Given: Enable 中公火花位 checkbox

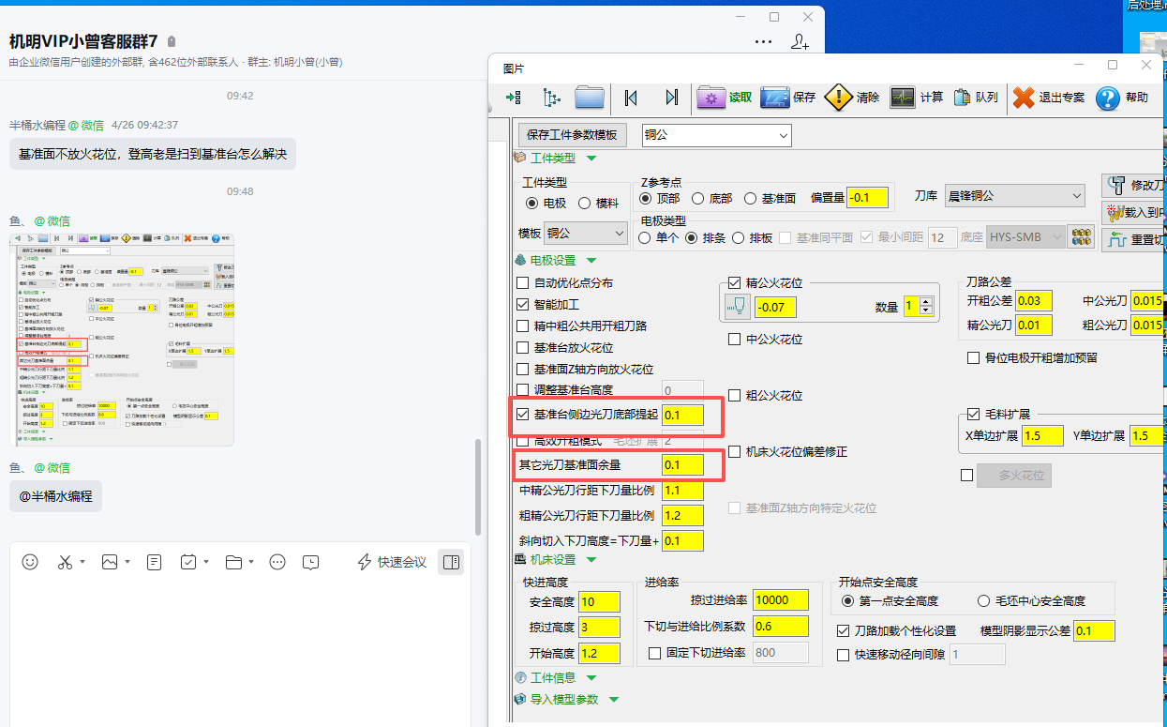Looking at the screenshot, I should (x=735, y=339).
